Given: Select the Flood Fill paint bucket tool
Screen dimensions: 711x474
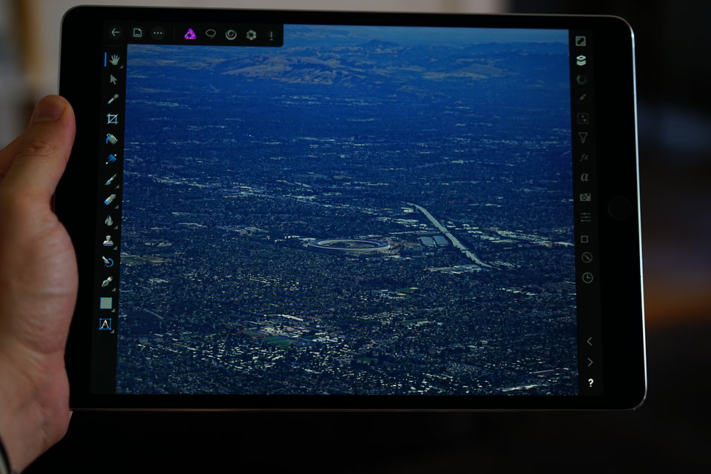Looking at the screenshot, I should (x=112, y=139).
